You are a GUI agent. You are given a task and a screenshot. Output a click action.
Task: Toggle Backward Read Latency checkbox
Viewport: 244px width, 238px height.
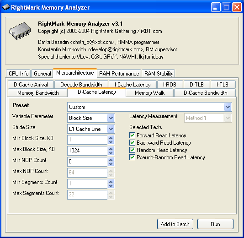pyautogui.click(x=132, y=142)
